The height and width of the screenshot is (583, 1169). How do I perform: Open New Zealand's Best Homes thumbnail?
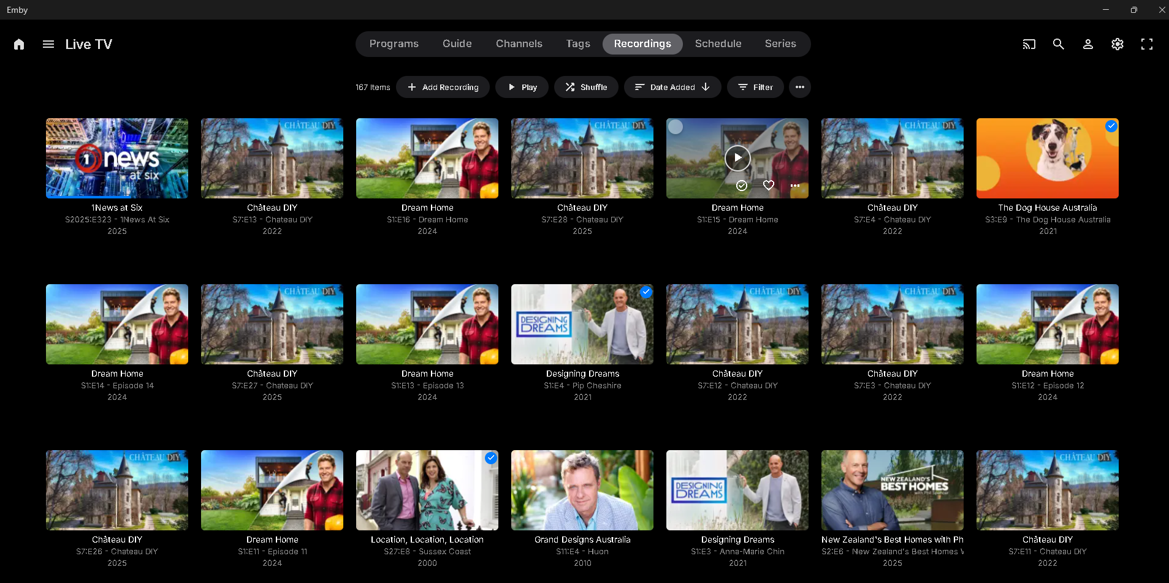pos(893,490)
